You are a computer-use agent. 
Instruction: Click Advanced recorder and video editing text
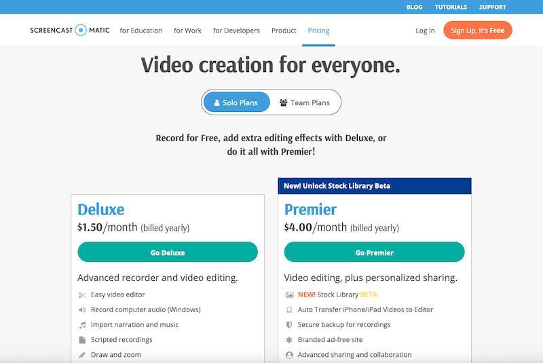pyautogui.click(x=157, y=278)
